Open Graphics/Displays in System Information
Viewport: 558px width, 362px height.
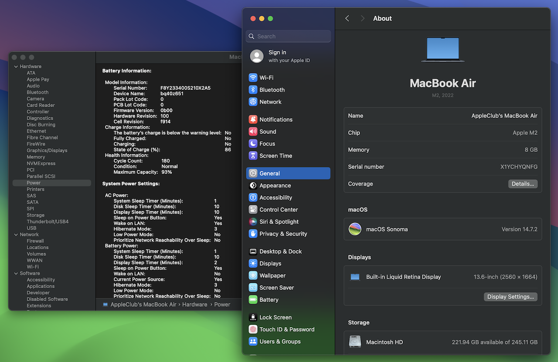[47, 151]
